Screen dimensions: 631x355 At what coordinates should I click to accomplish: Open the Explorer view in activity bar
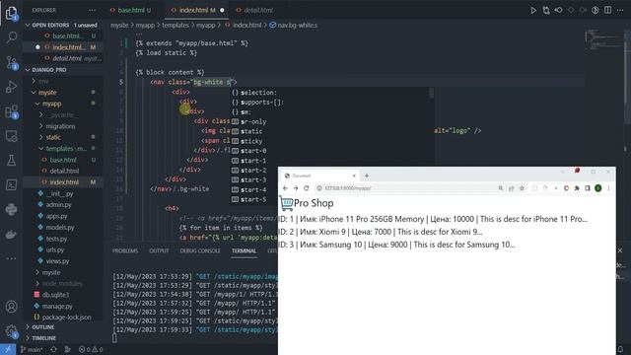click(11, 14)
